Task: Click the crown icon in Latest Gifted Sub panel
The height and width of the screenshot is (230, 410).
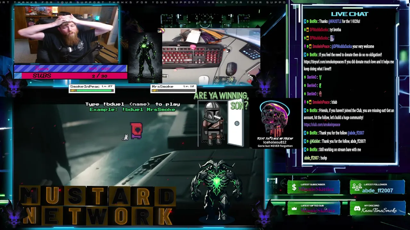Action: pyautogui.click(x=294, y=209)
